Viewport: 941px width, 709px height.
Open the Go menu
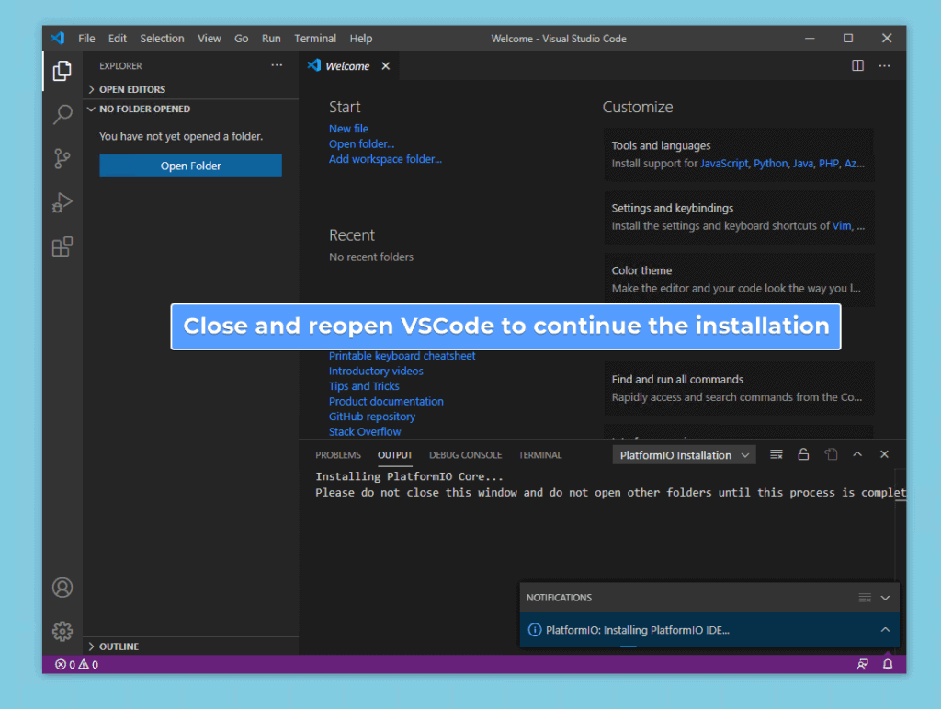coord(242,39)
